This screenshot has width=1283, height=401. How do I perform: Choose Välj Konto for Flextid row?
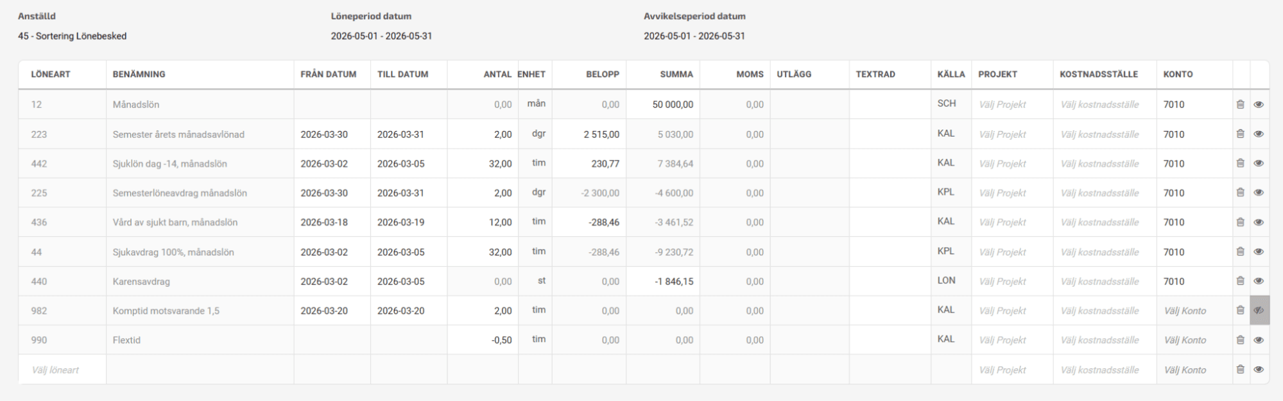tap(1185, 340)
